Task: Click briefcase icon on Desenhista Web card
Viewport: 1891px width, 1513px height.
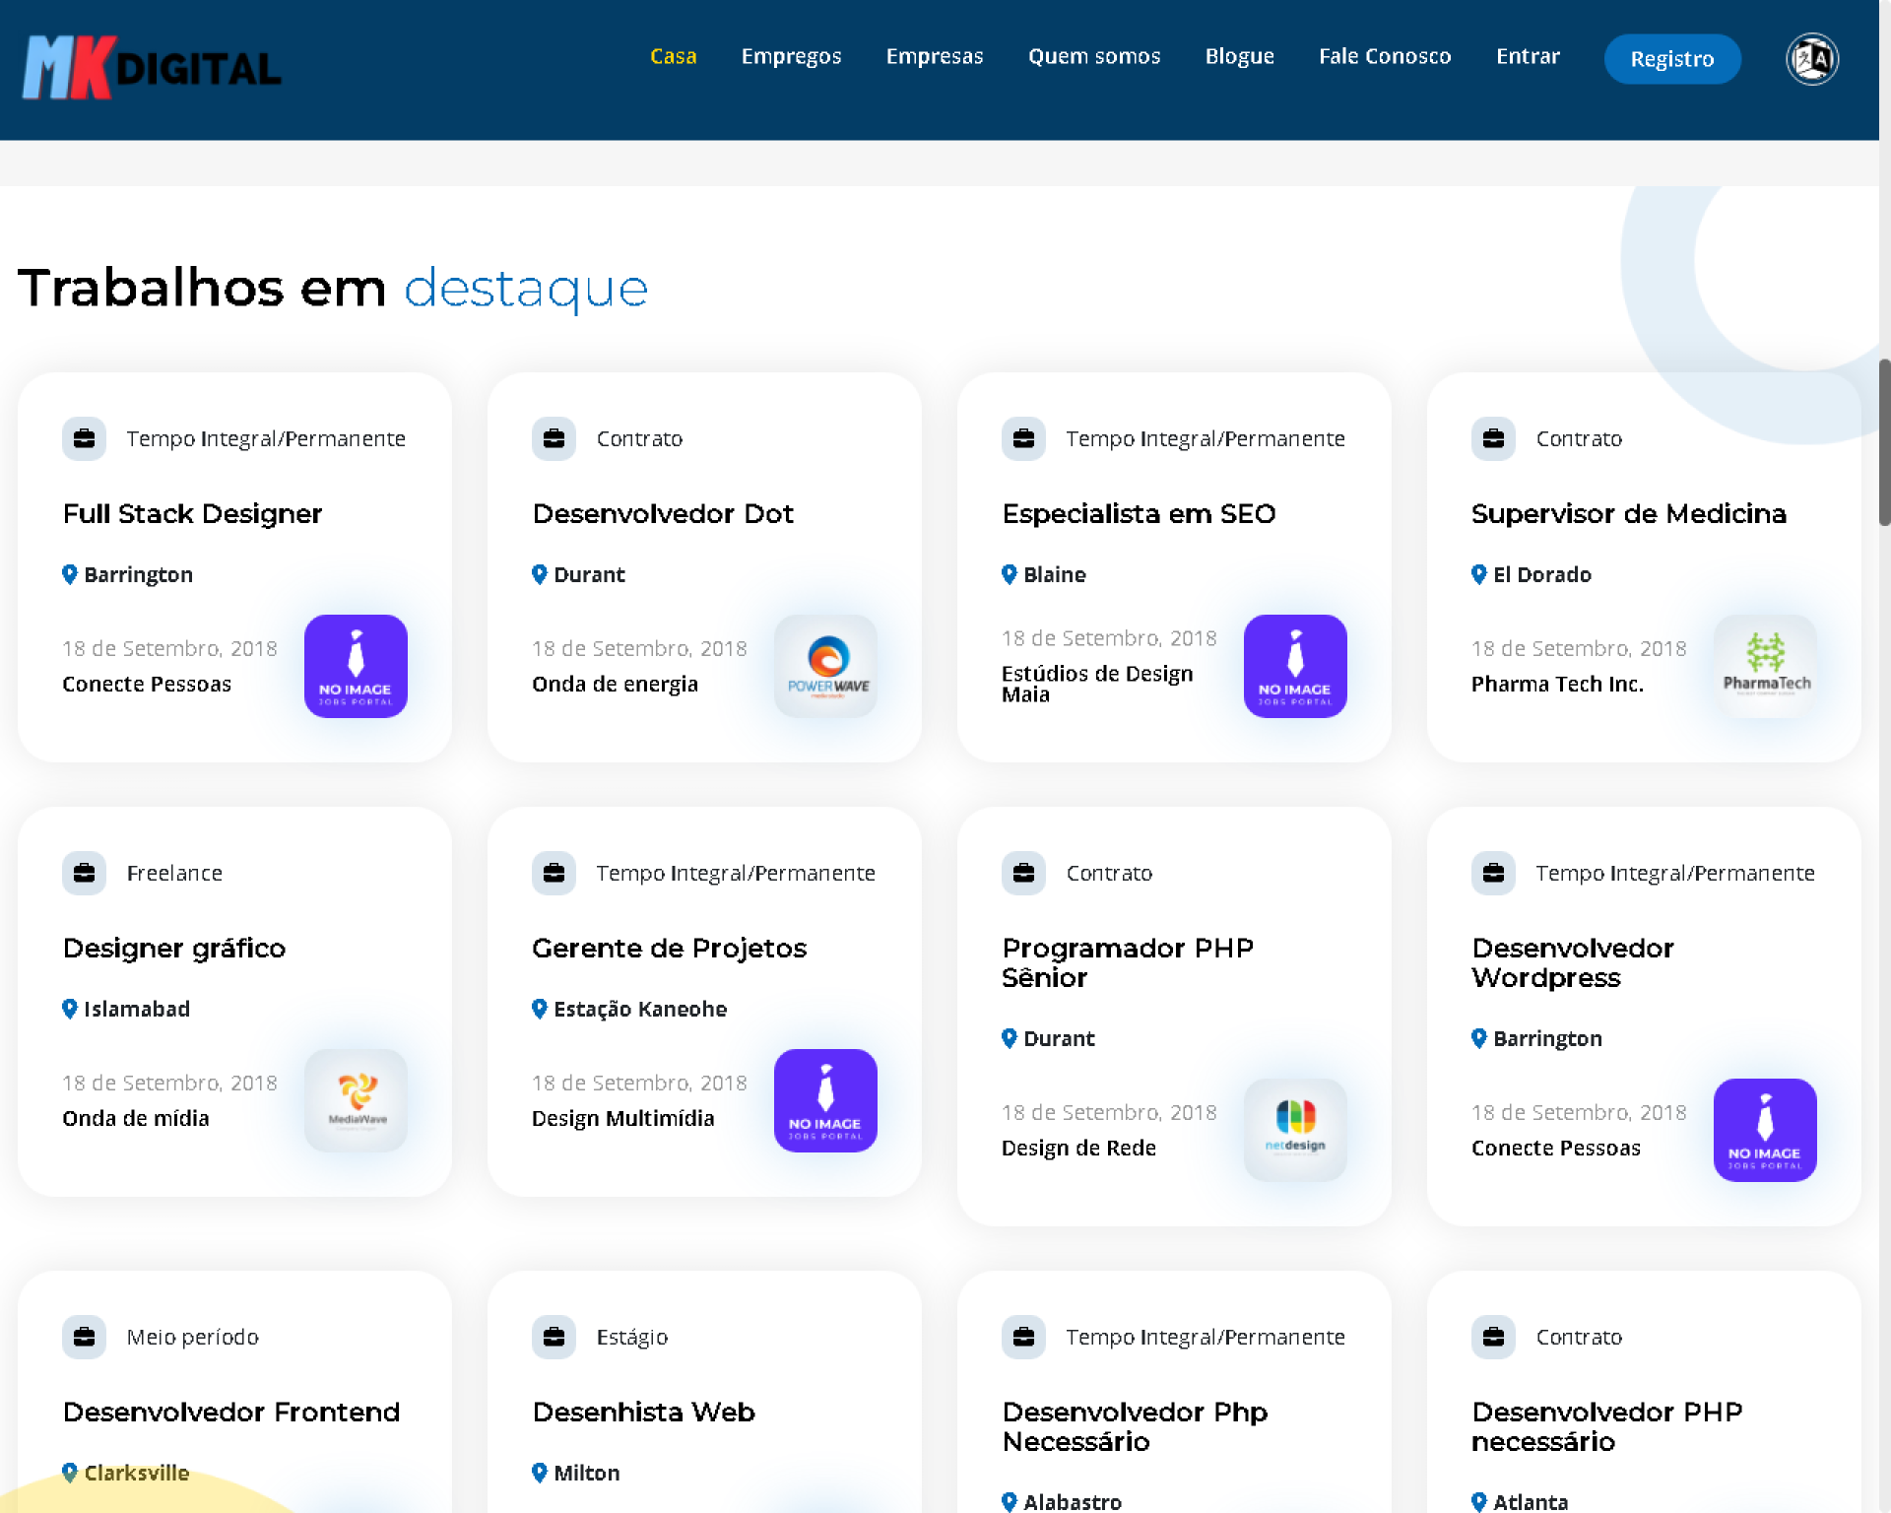Action: click(x=554, y=1337)
